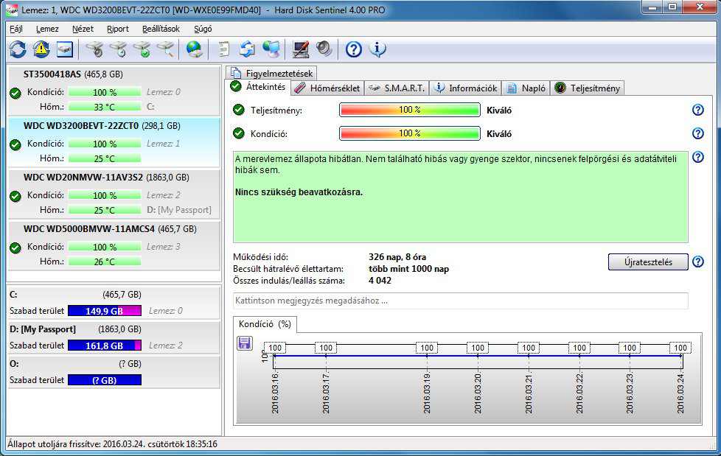Open the Riport menu
The width and height of the screenshot is (721, 456).
tap(118, 29)
